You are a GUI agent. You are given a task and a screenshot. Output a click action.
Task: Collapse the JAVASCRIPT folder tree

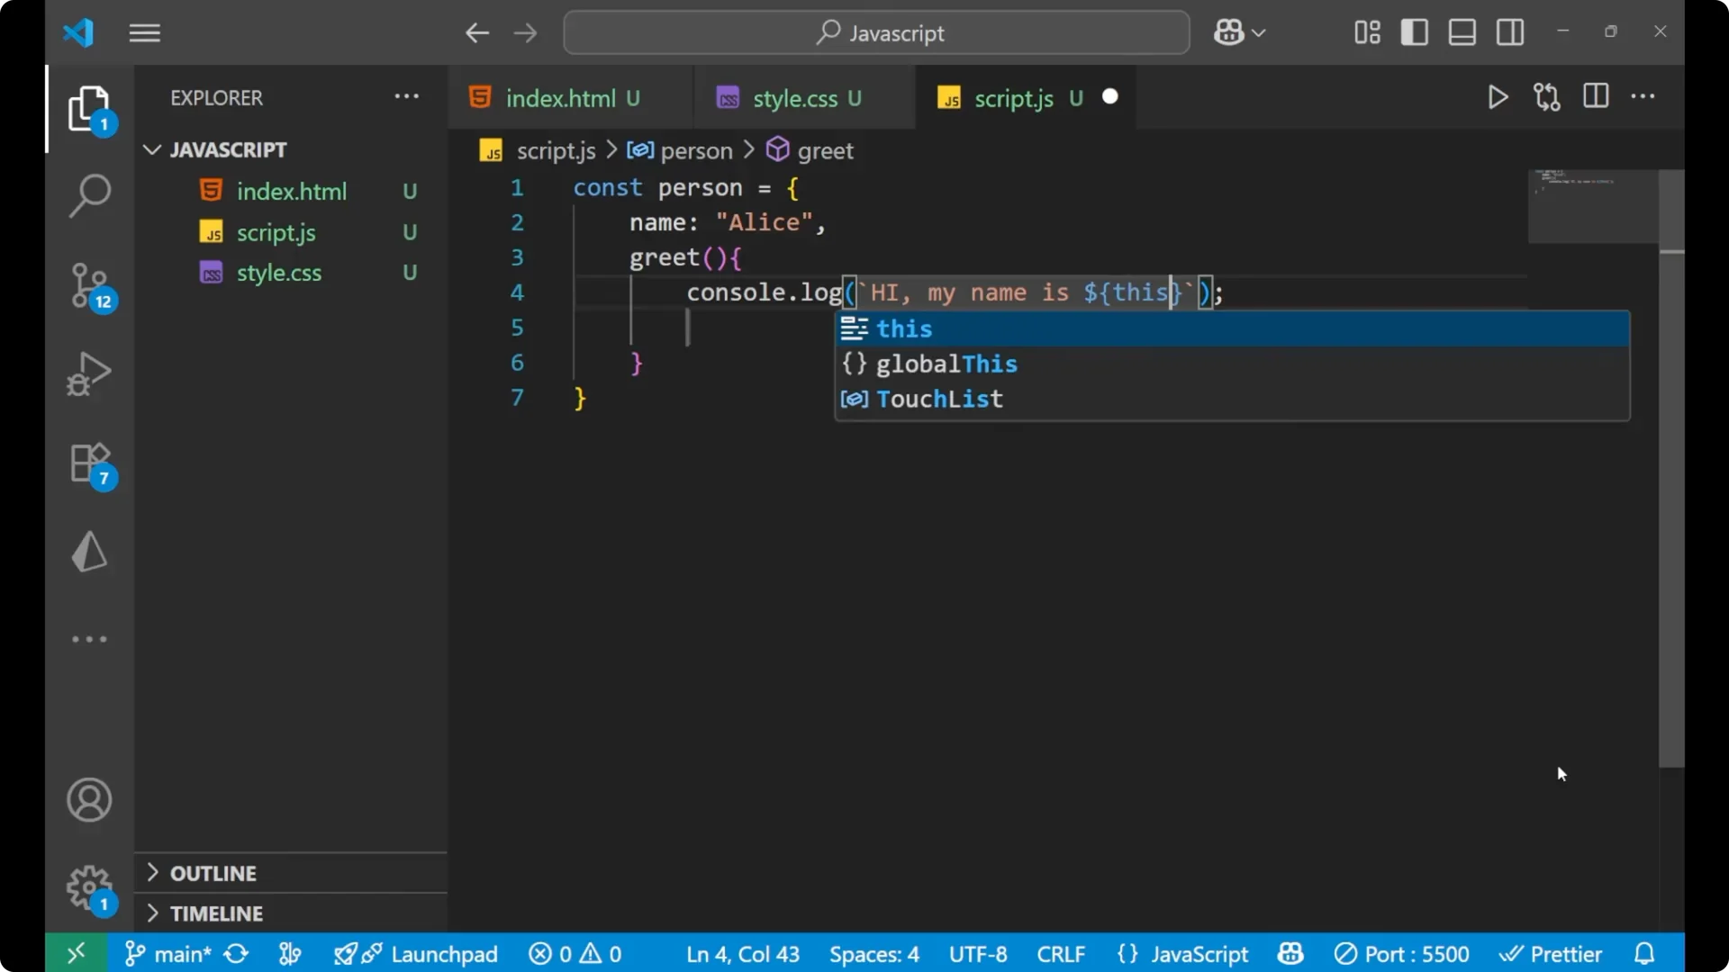click(x=227, y=149)
